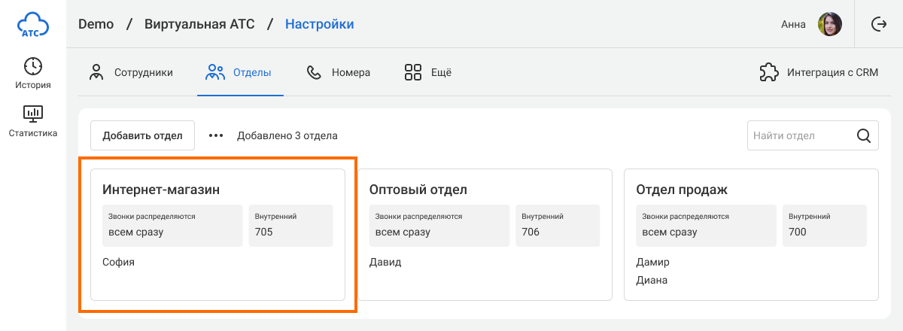903x331 pixels.
Task: Open the Интернет-магазин department card
Action: tap(217, 235)
